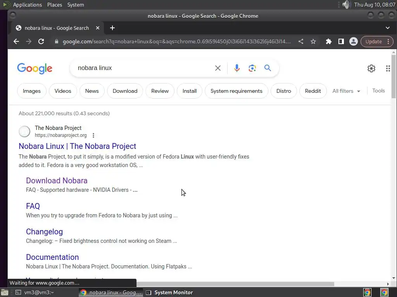The width and height of the screenshot is (397, 297).
Task: Expand the All filters dropdown
Action: coord(346,91)
